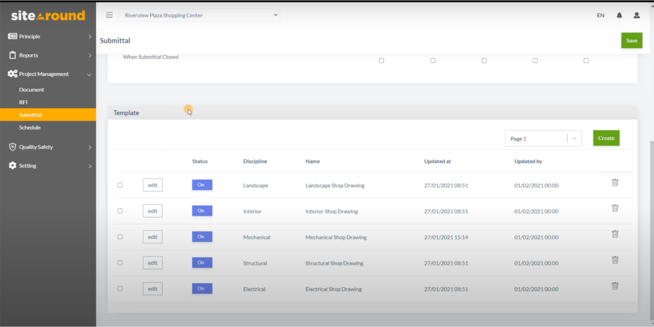Delete the Interior Shop Drawing template
654x327 pixels.
pos(615,208)
